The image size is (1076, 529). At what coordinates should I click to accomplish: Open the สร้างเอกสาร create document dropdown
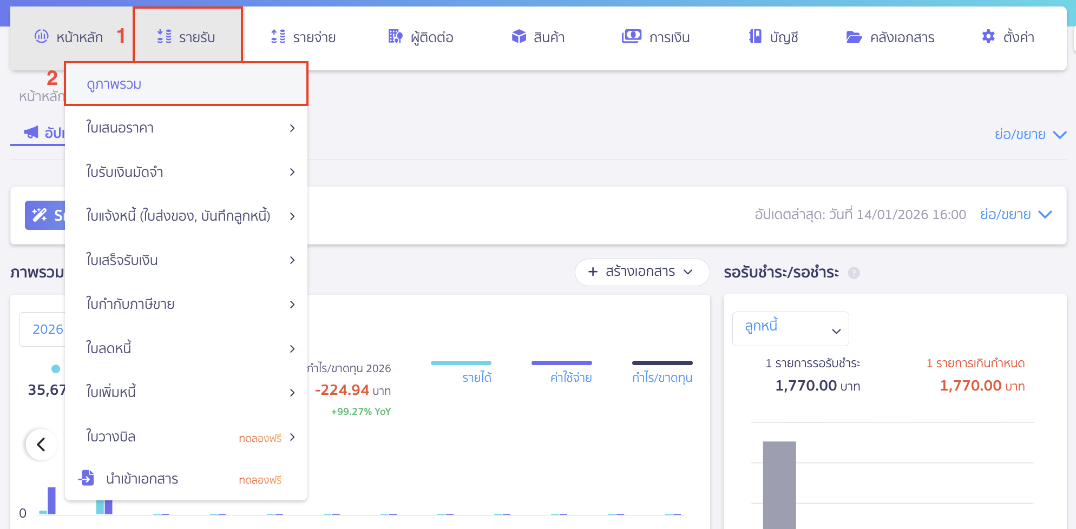pos(642,272)
